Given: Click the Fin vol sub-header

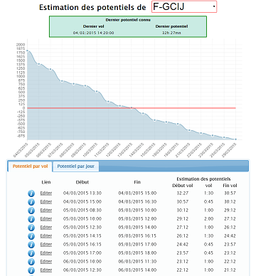Looking at the screenshot, I should click(230, 186).
